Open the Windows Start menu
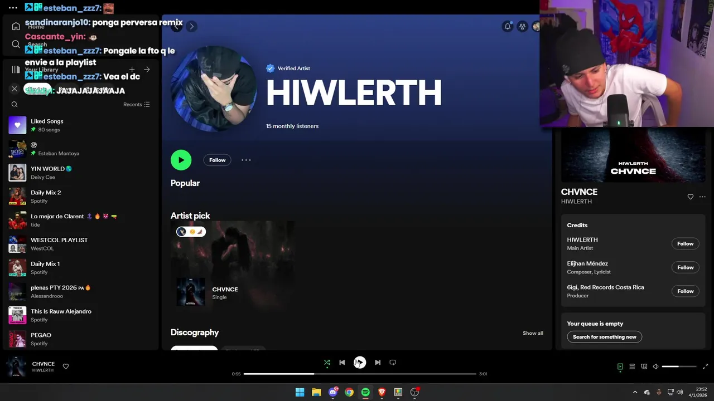Viewport: 714px width, 401px height. [x=300, y=392]
